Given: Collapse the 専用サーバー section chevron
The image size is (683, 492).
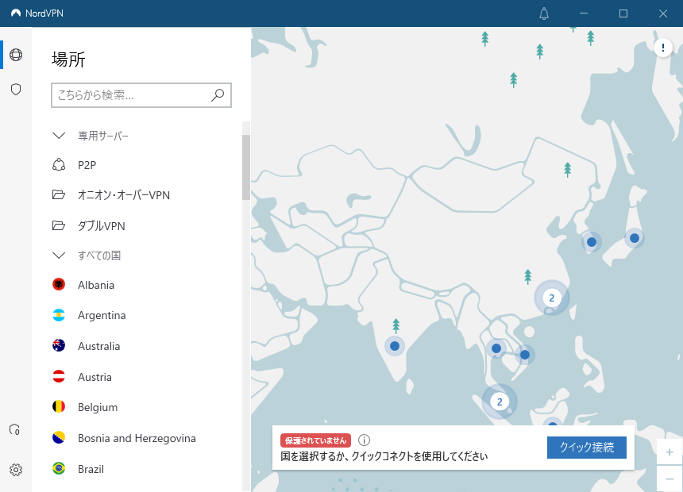Looking at the screenshot, I should click(59, 136).
